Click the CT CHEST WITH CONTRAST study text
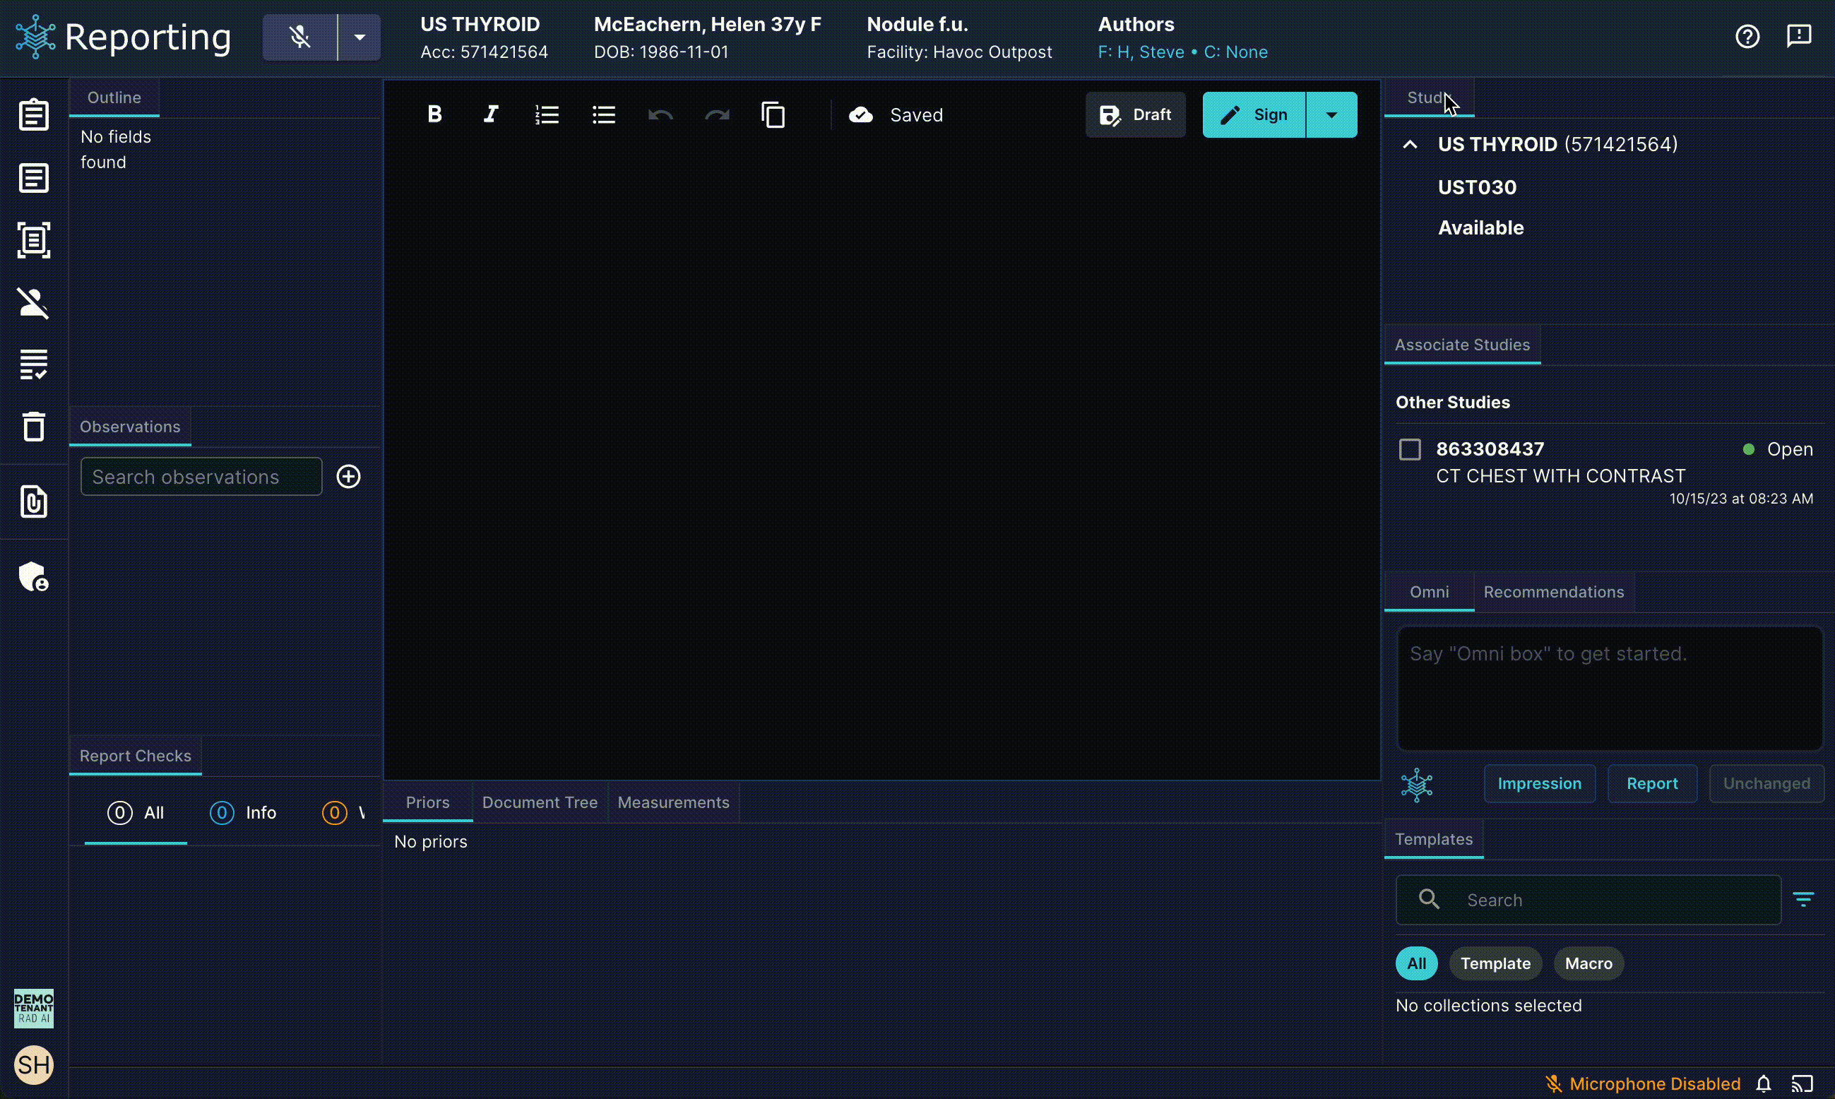 click(x=1561, y=475)
